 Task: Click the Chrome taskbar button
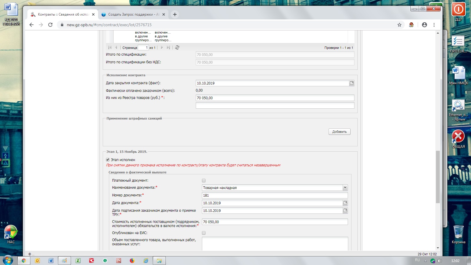click(x=24, y=261)
